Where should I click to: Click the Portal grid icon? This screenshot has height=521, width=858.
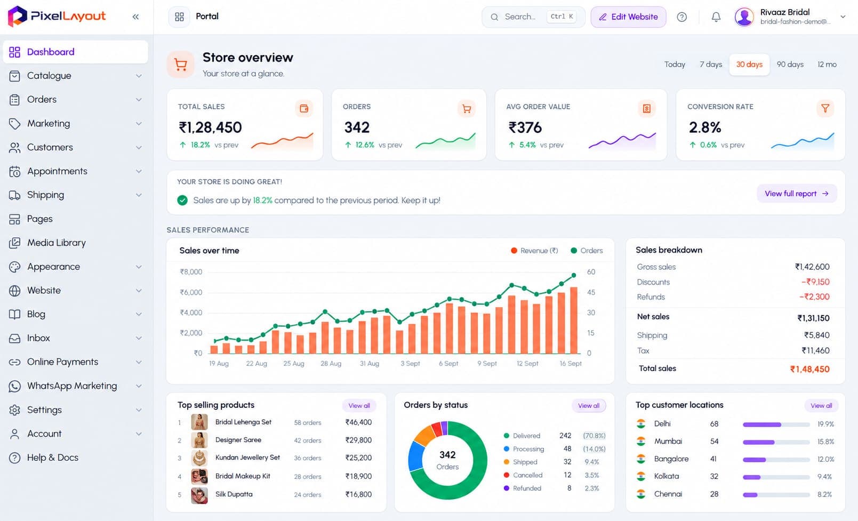[179, 17]
